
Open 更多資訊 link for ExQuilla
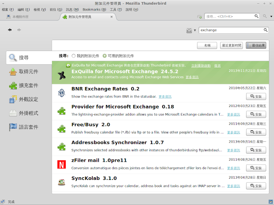pyautogui.click(x=192, y=77)
